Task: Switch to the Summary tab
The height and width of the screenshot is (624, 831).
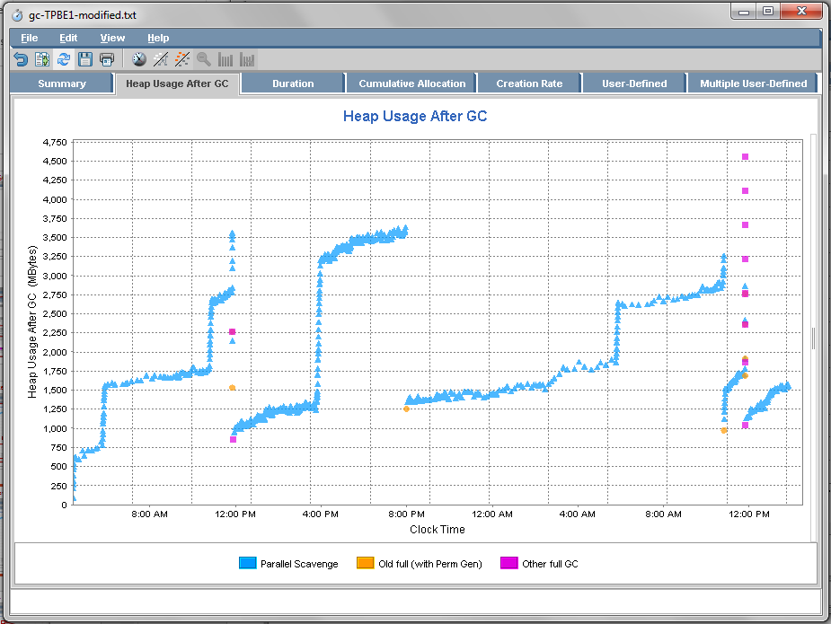Action: pyautogui.click(x=61, y=83)
